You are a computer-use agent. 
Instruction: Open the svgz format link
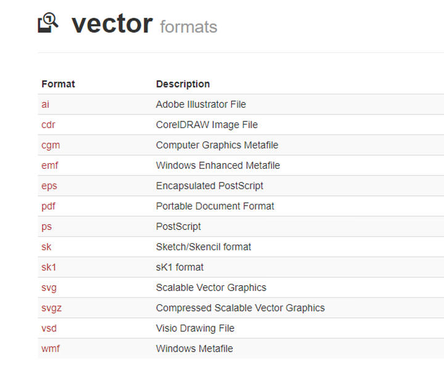[51, 307]
